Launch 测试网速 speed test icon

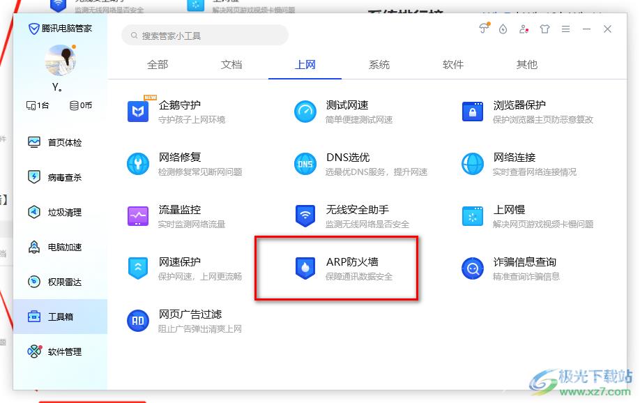pos(305,112)
